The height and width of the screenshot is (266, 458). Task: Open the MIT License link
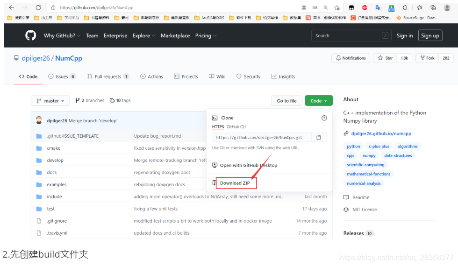coord(365,210)
